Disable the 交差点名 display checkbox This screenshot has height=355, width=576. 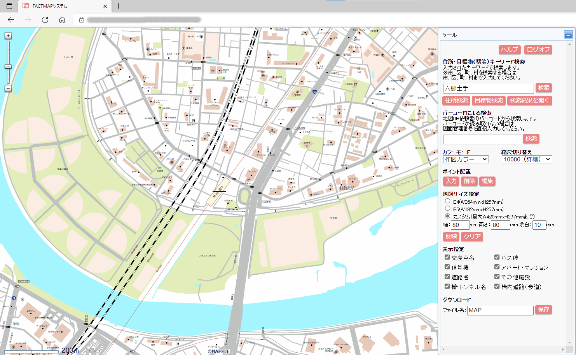[447, 257]
